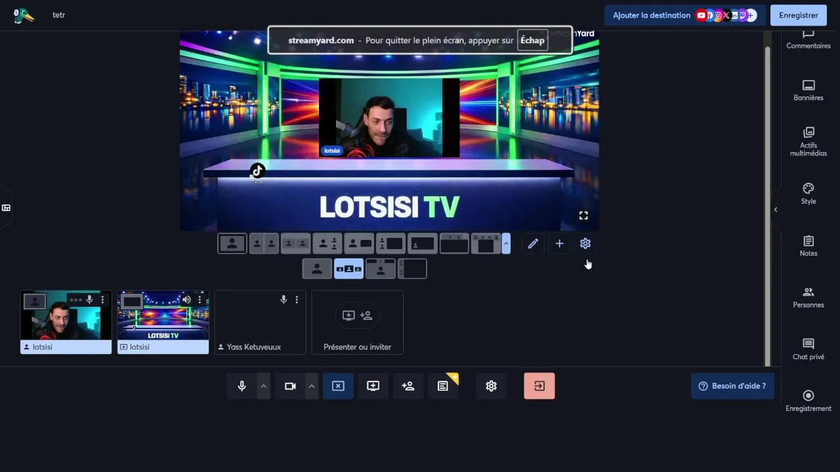840x472 pixels.
Task: Open the Chat privé panel
Action: [808, 349]
